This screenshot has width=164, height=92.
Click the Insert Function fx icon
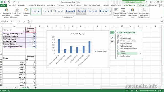point(28,22)
